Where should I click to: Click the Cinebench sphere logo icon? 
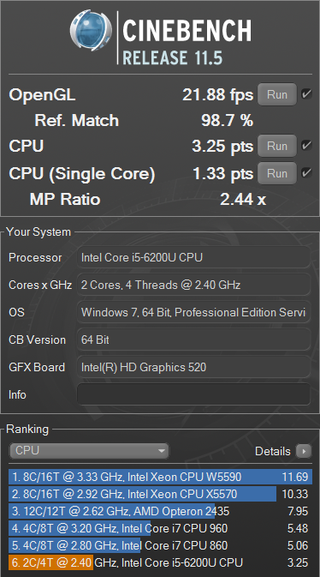[x=91, y=30]
